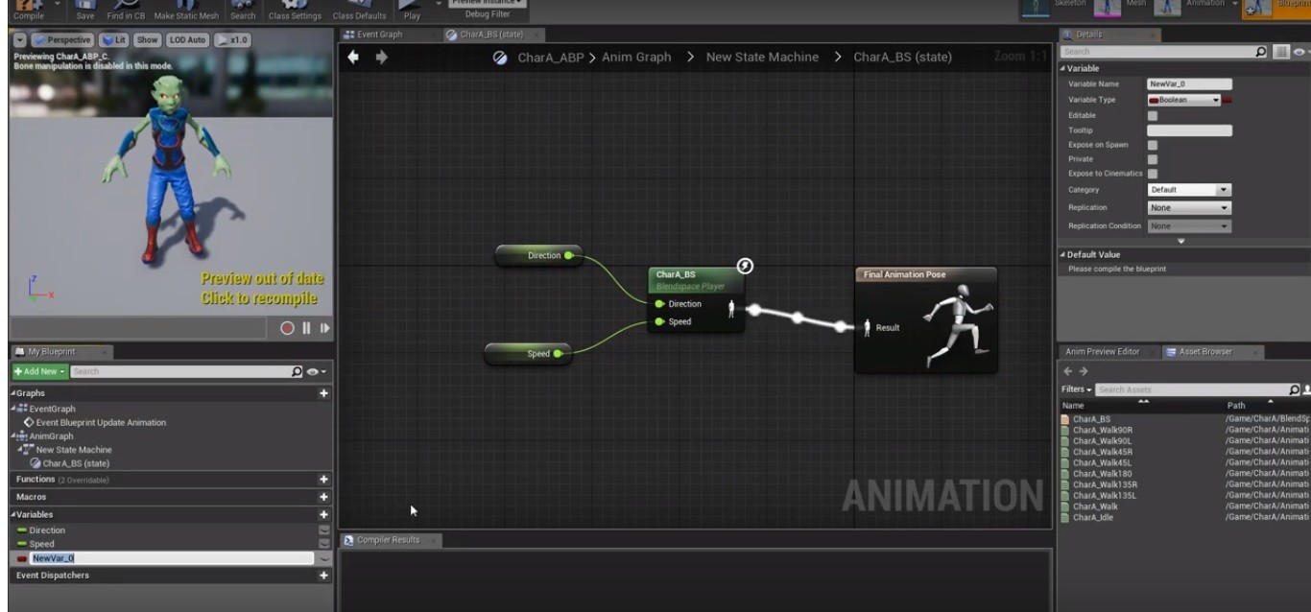The width and height of the screenshot is (1311, 612).
Task: Navigate back in the graph history
Action: tap(353, 58)
